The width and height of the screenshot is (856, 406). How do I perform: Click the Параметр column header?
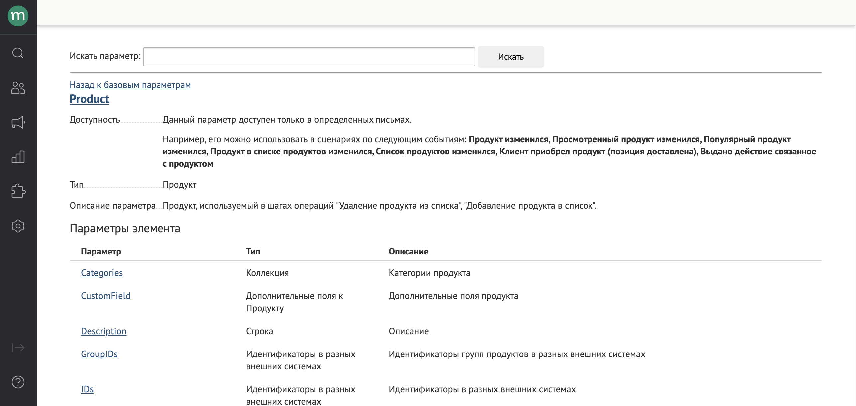101,252
